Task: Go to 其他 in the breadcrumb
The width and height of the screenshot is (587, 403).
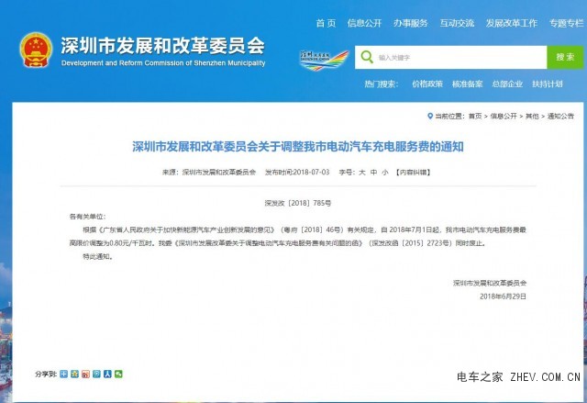Action: coord(532,116)
